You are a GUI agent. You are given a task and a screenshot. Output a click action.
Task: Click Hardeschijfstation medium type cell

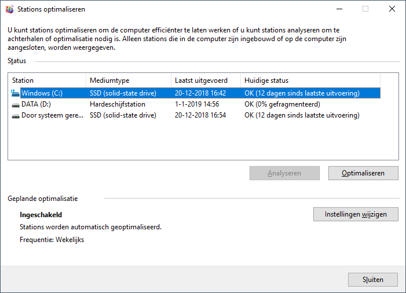pyautogui.click(x=118, y=104)
